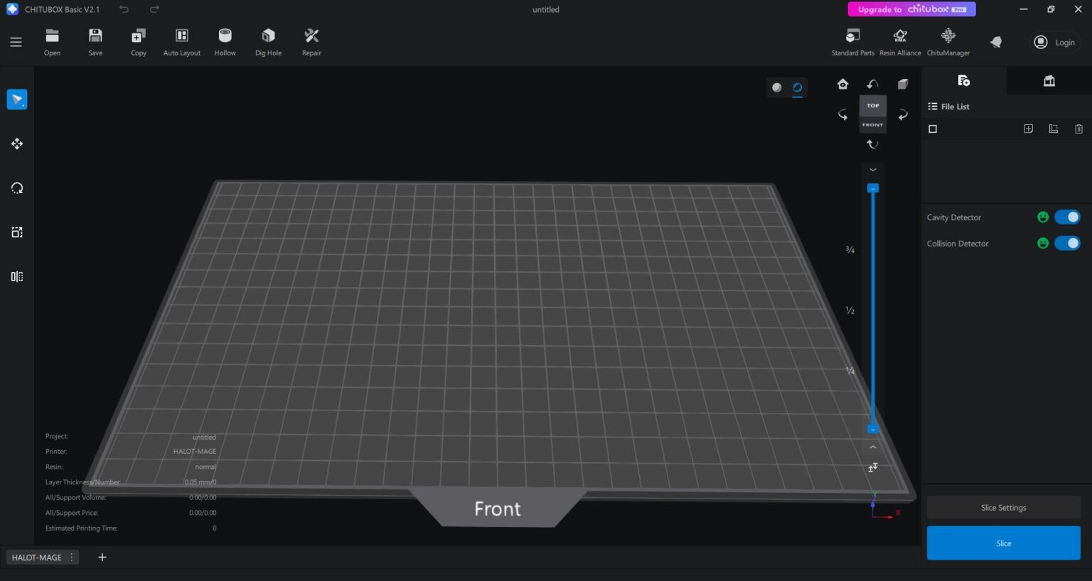Expand the layer range dropdown above the slider
Viewport: 1092px width, 581px height.
[872, 170]
